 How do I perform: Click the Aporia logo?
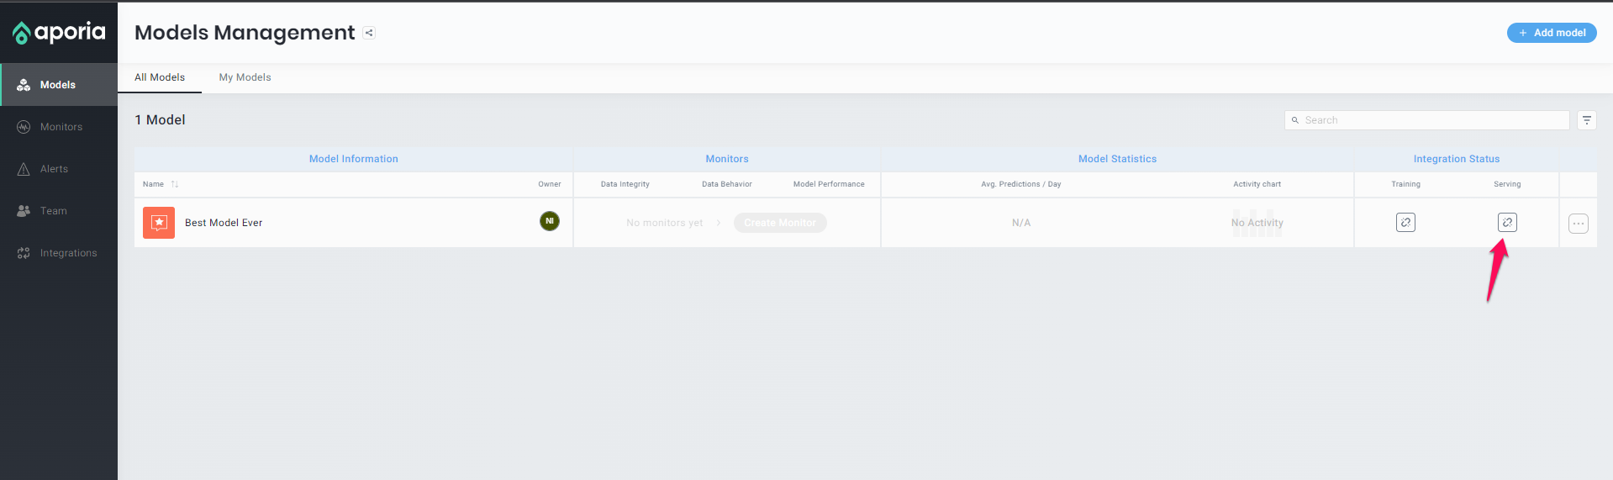point(59,33)
